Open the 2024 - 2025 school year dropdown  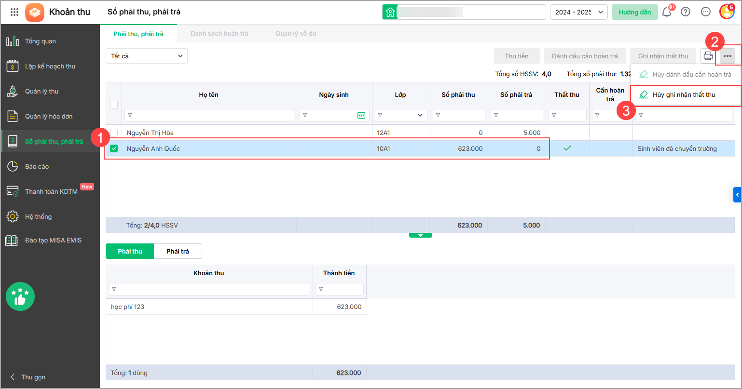click(x=579, y=12)
